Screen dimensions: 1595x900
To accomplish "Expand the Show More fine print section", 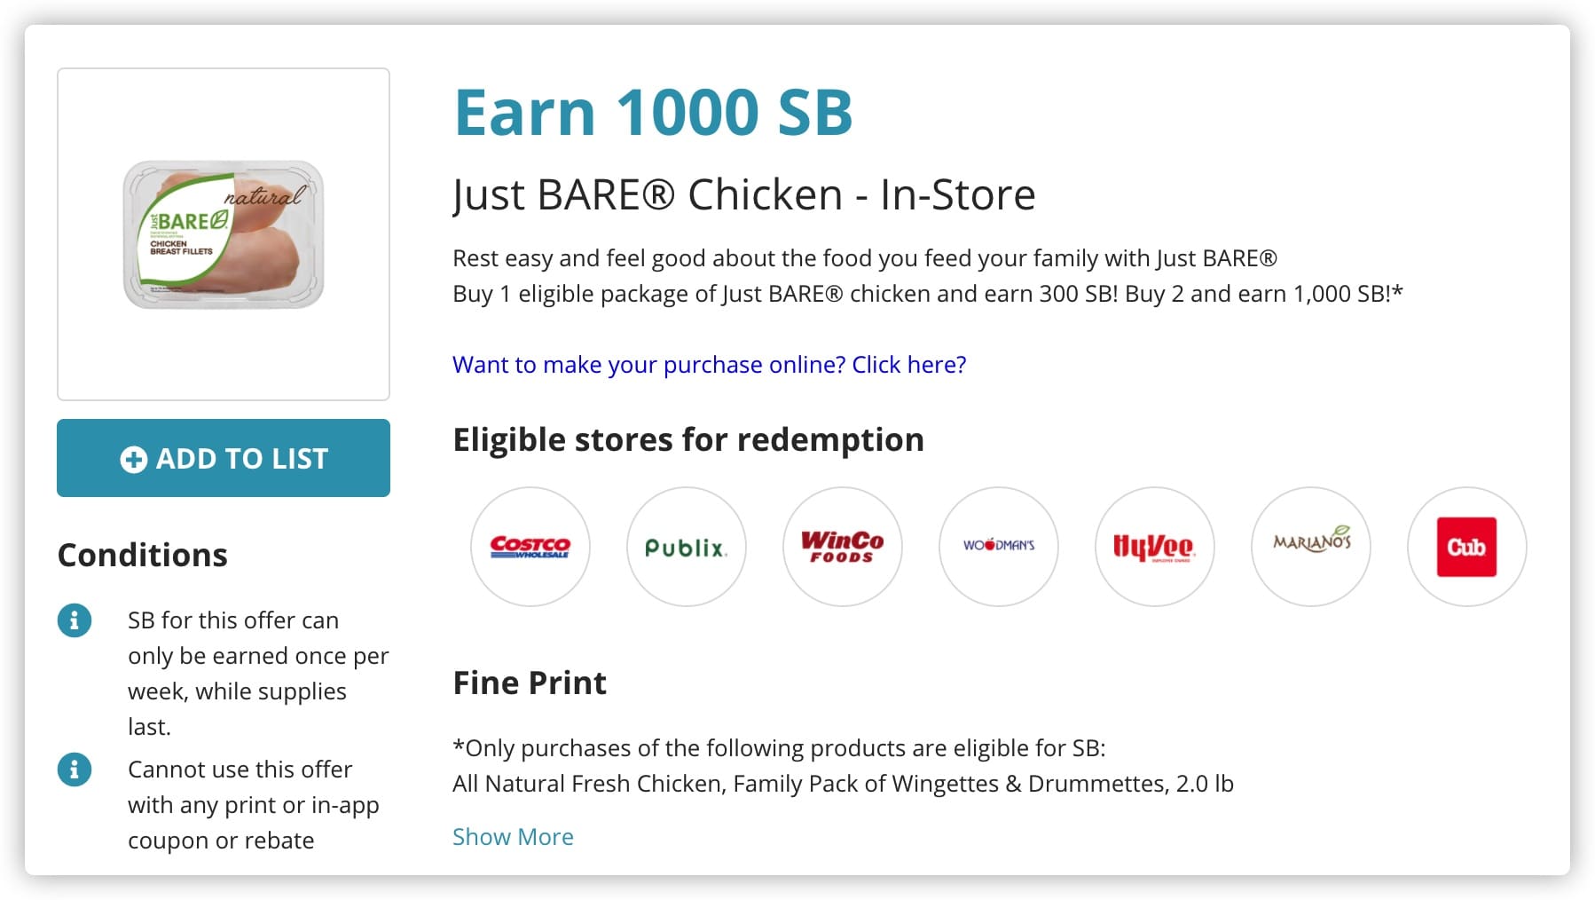I will tap(513, 836).
